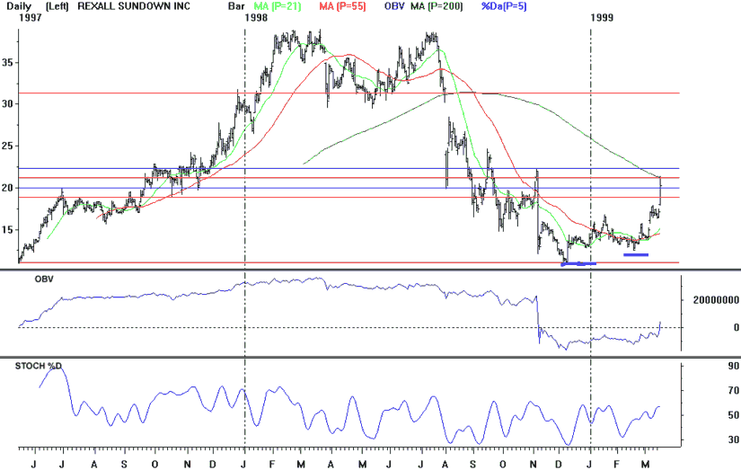
Task: Click the stochastic axis value 30
Action: point(734,439)
